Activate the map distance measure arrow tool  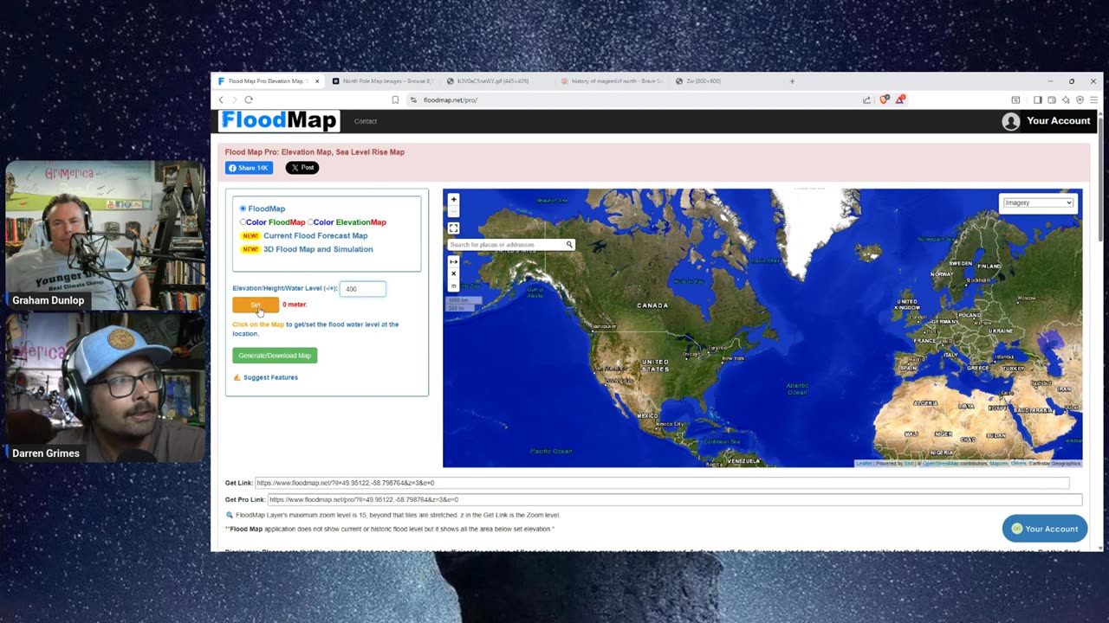pyautogui.click(x=453, y=262)
